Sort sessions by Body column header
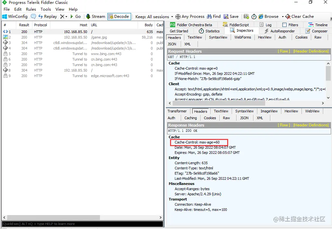The height and width of the screenshot is (229, 332). point(146,25)
